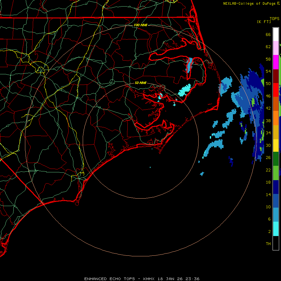Click the light pink legend swatch

pyautogui.click(x=276, y=48)
